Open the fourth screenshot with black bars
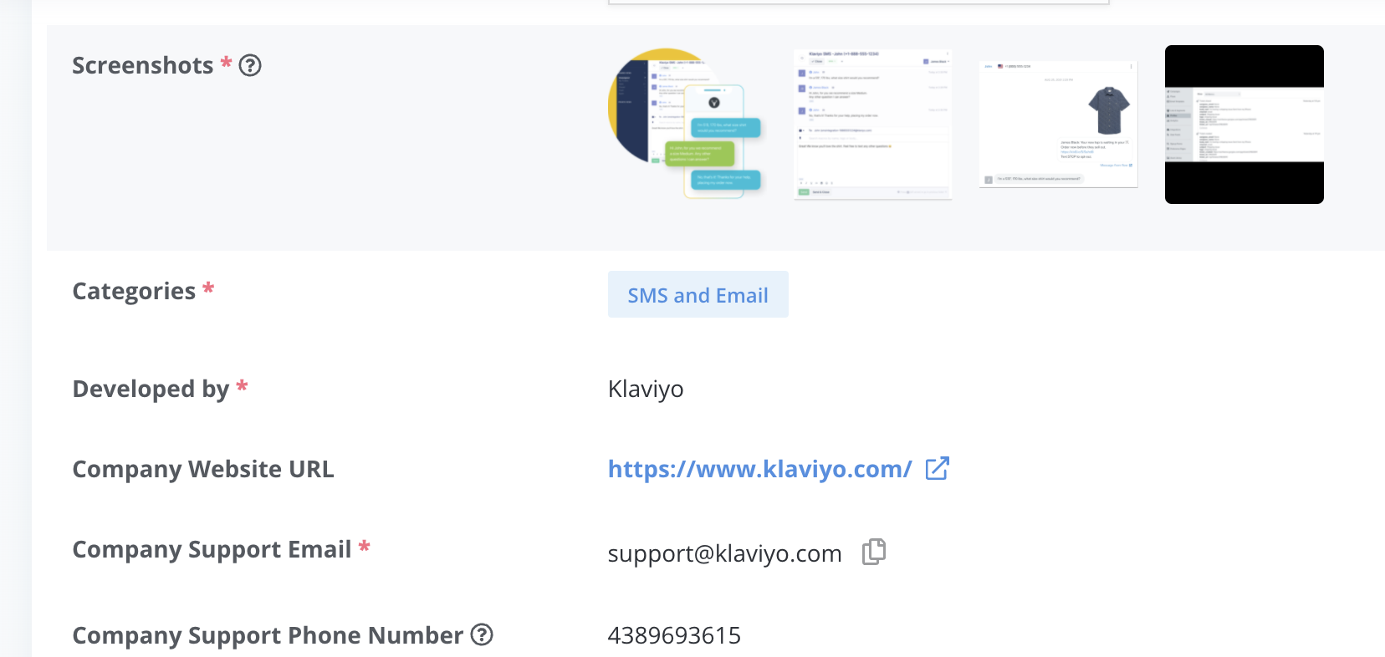Viewport: 1385px width, 657px height. tap(1244, 125)
